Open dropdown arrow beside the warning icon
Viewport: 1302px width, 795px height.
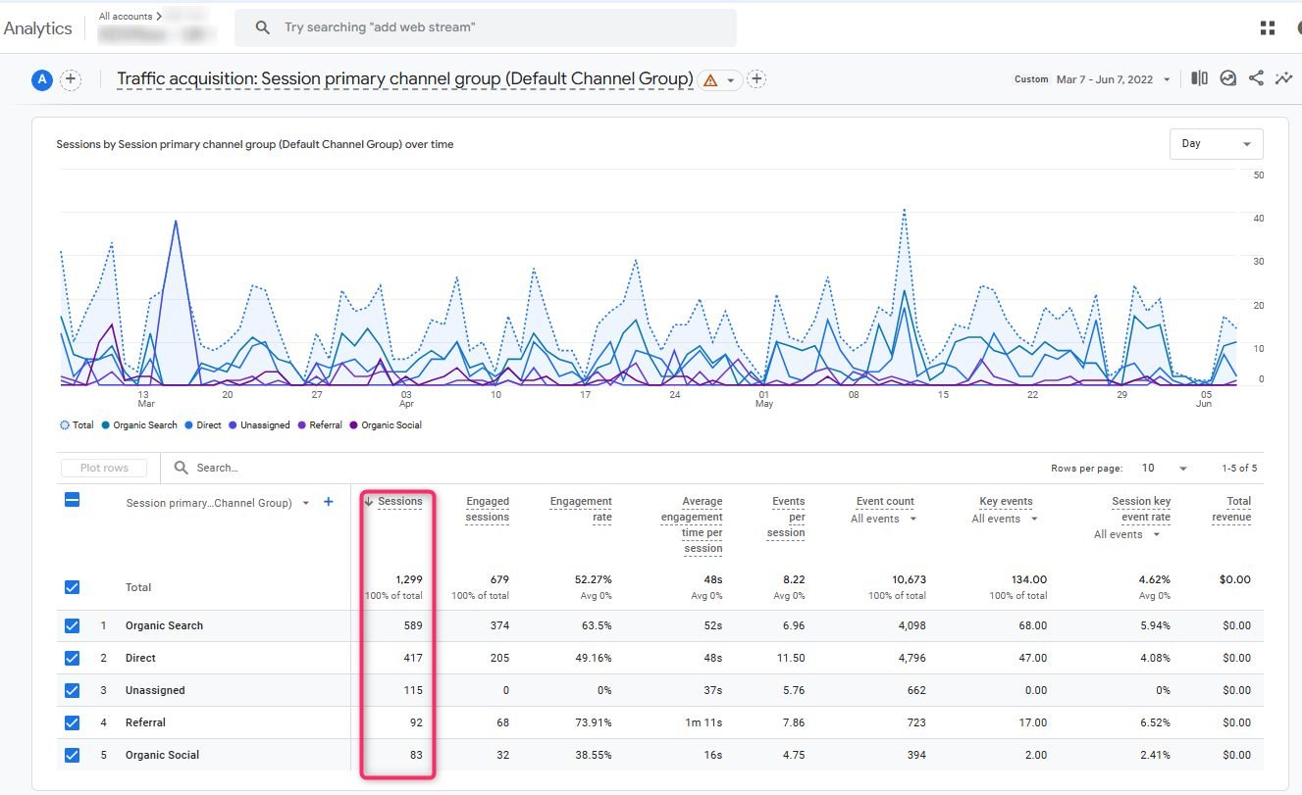coord(731,80)
